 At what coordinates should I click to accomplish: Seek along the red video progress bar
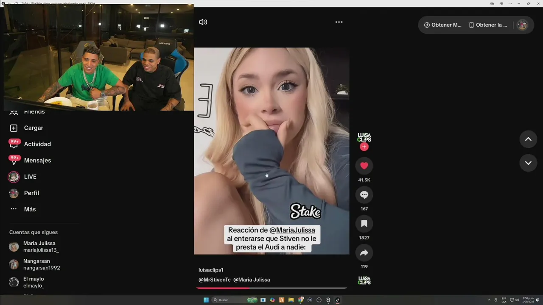coord(271,288)
